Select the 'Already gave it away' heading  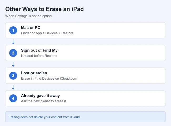click(x=40, y=96)
